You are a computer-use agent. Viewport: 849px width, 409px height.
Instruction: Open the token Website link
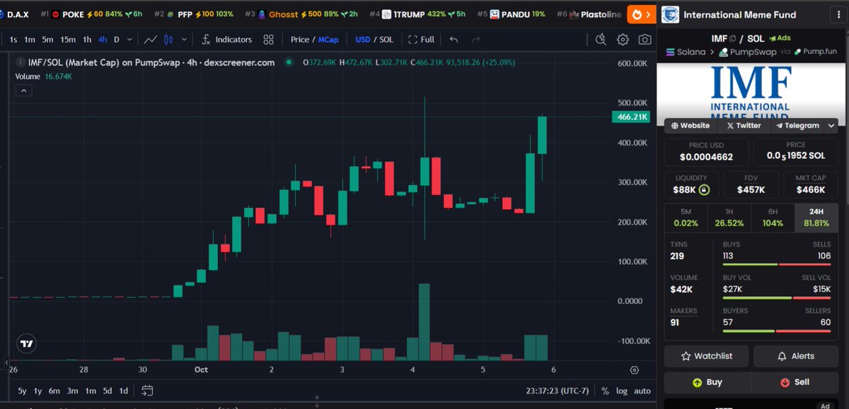691,126
